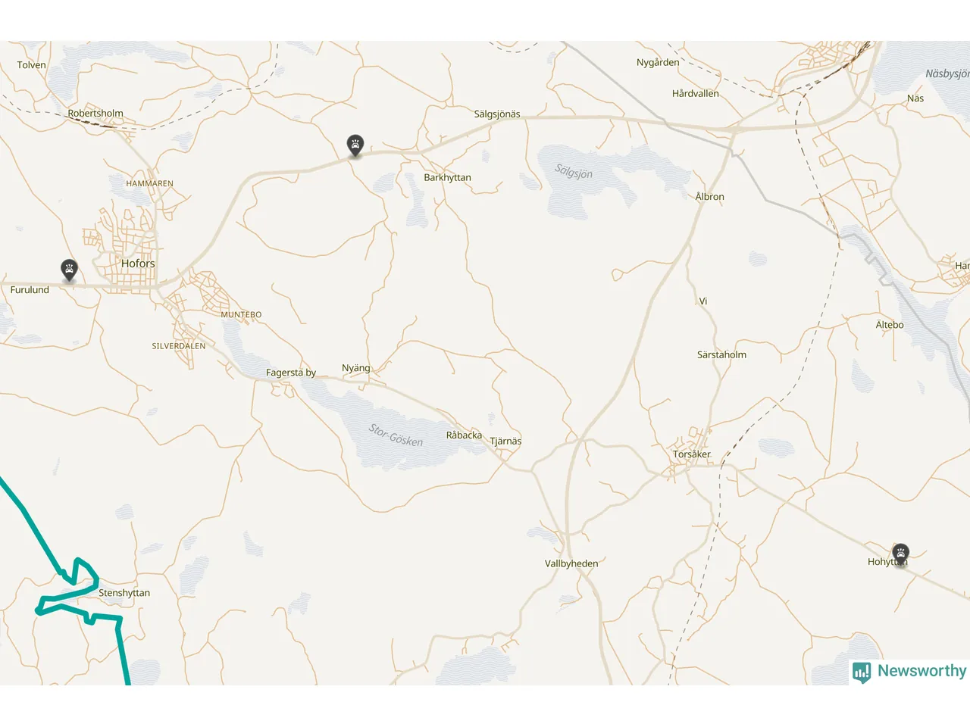This screenshot has height=727, width=970.
Task: Click the accident marker at Hohyttan
Action: coord(900,554)
